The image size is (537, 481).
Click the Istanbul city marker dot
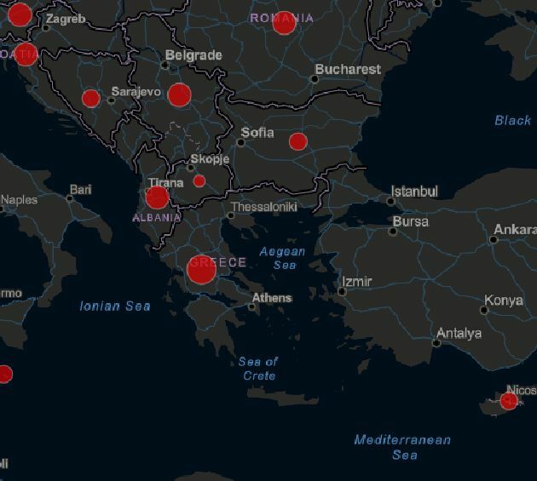pos(390,201)
